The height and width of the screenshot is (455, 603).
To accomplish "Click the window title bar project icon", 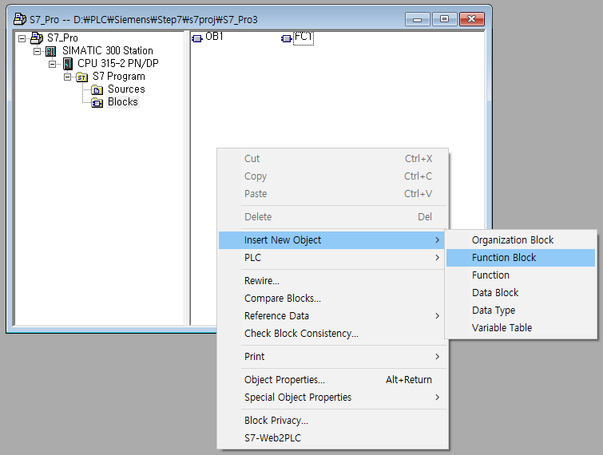I will (x=20, y=18).
